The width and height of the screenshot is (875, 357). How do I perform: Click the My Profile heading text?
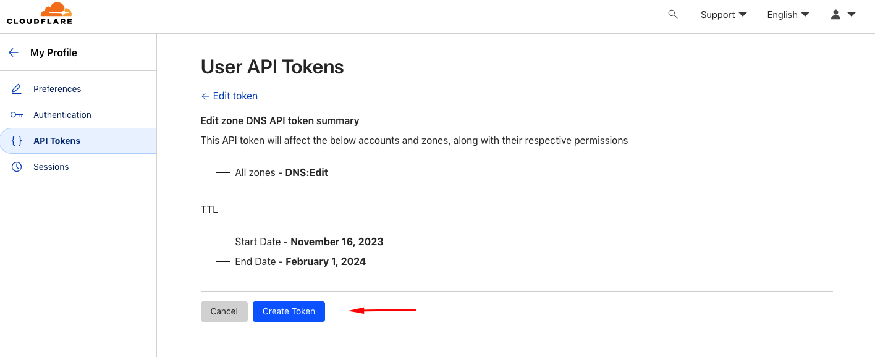pyautogui.click(x=54, y=52)
